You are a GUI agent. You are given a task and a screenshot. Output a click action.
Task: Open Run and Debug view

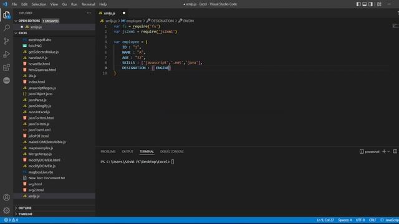7,54
